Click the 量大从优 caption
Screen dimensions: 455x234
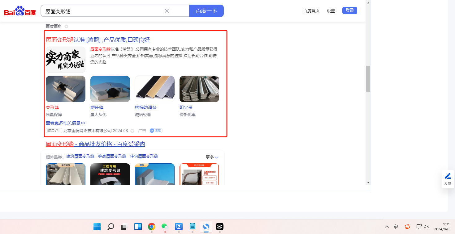[98, 115]
